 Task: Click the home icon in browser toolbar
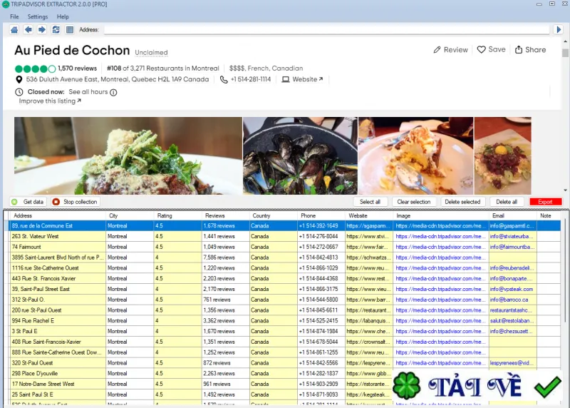14,29
